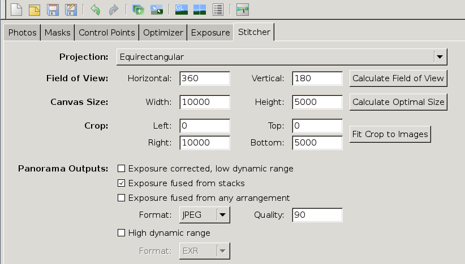Click the crop Bottom input field
The image size is (465, 264).
[317, 143]
